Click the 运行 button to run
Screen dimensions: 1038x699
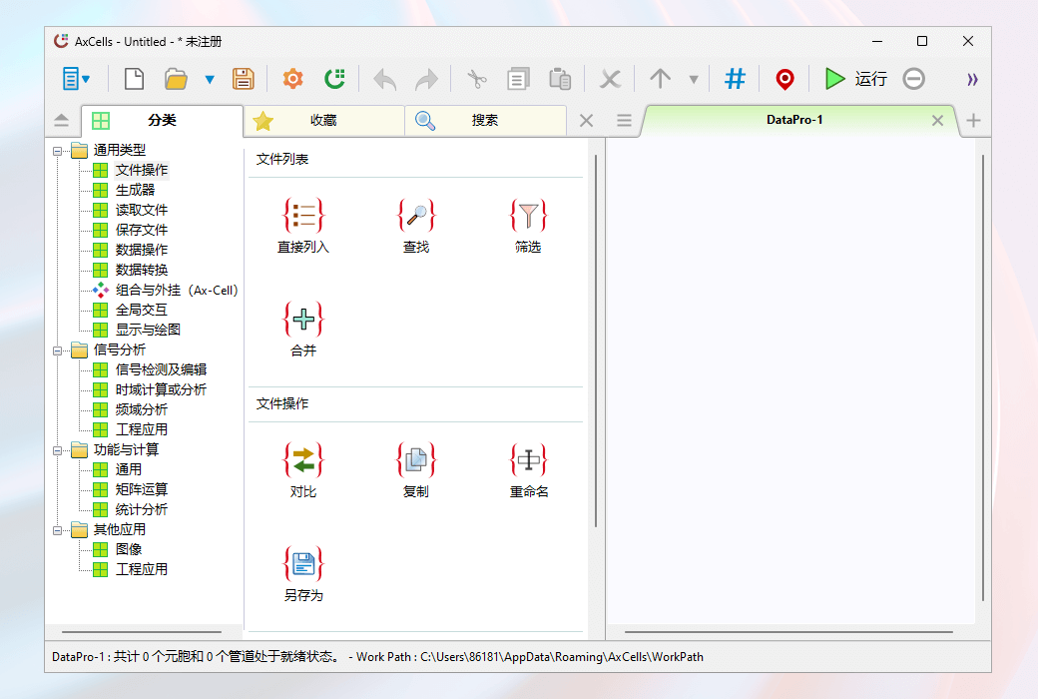[x=849, y=78]
